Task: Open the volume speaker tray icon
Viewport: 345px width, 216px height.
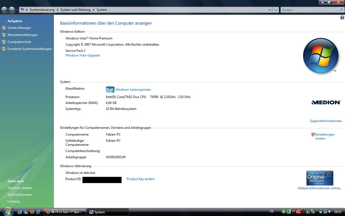Action: 330,212
